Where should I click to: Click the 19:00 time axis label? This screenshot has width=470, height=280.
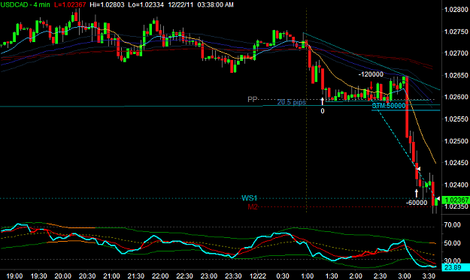[14, 275]
